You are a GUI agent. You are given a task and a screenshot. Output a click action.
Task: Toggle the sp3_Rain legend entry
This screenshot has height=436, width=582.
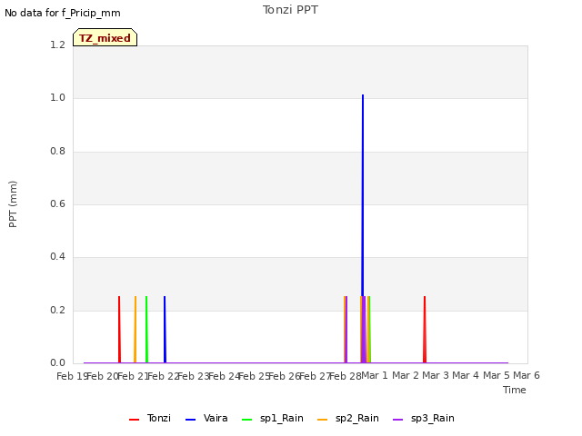[x=424, y=418]
